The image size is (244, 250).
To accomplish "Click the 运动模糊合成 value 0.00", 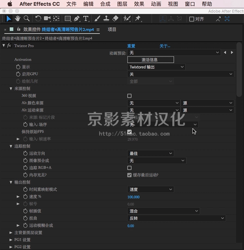I will point(131,226).
